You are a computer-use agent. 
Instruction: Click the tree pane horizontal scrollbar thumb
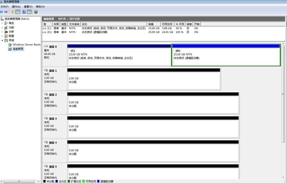click(x=19, y=181)
